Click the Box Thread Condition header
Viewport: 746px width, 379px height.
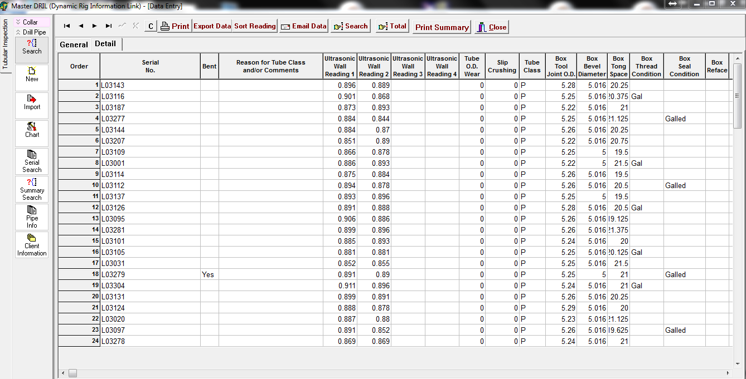(x=647, y=66)
